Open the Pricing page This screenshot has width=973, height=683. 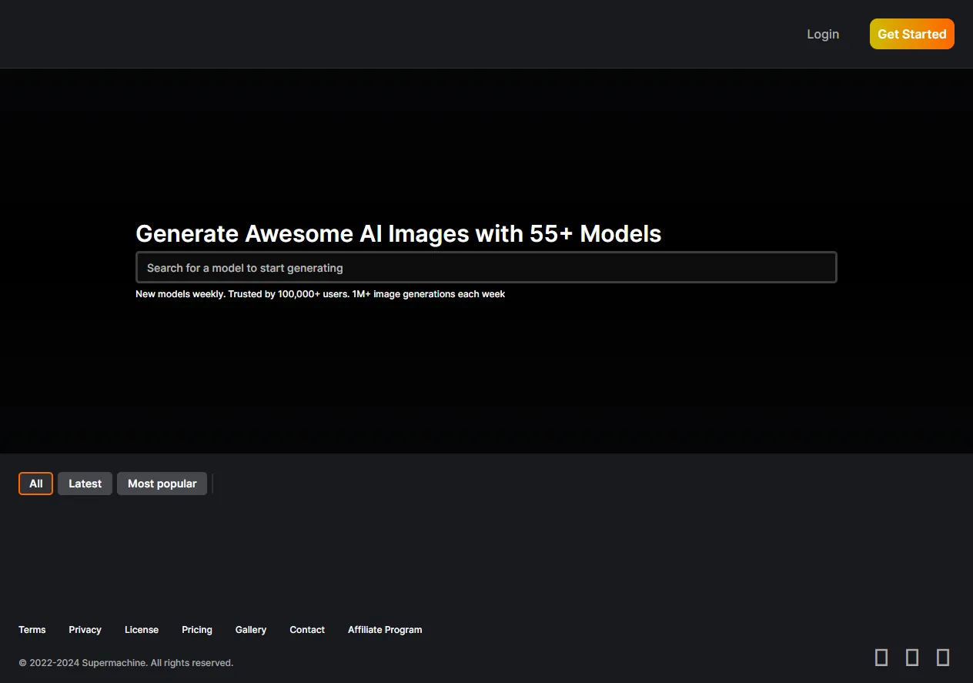196,629
